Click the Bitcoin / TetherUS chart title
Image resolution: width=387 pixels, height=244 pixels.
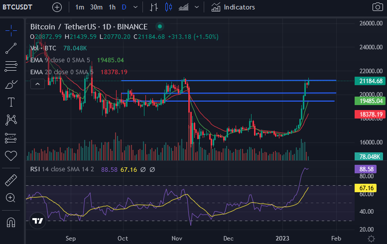(x=89, y=27)
